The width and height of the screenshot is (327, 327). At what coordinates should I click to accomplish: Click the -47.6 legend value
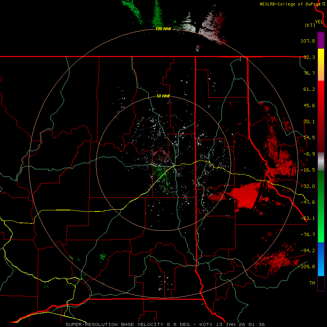[308, 202]
